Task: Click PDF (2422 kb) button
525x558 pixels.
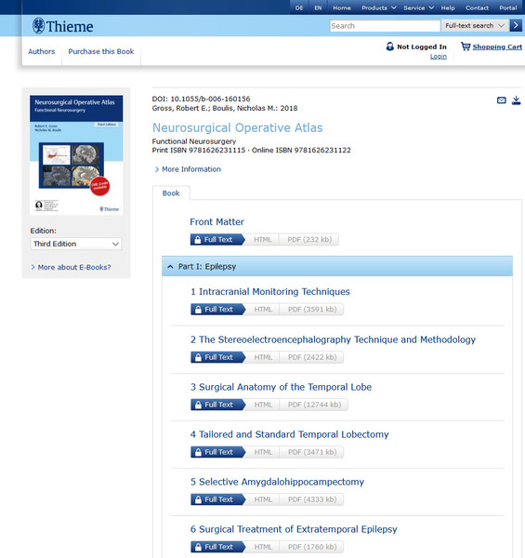Action: click(x=312, y=357)
